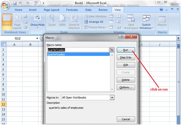Click Page Break Preview icon
181x125 pixels.
click(25, 16)
